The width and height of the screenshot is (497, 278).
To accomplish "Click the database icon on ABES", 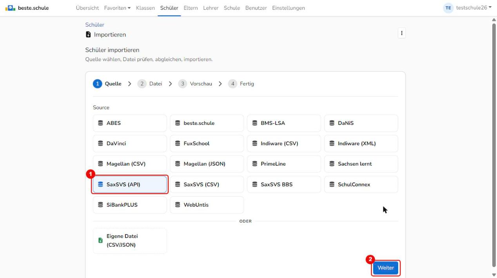I will [100, 123].
